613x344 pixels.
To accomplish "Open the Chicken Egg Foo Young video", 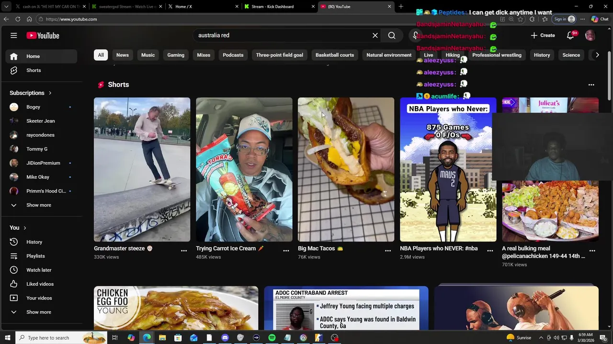I will (176, 308).
